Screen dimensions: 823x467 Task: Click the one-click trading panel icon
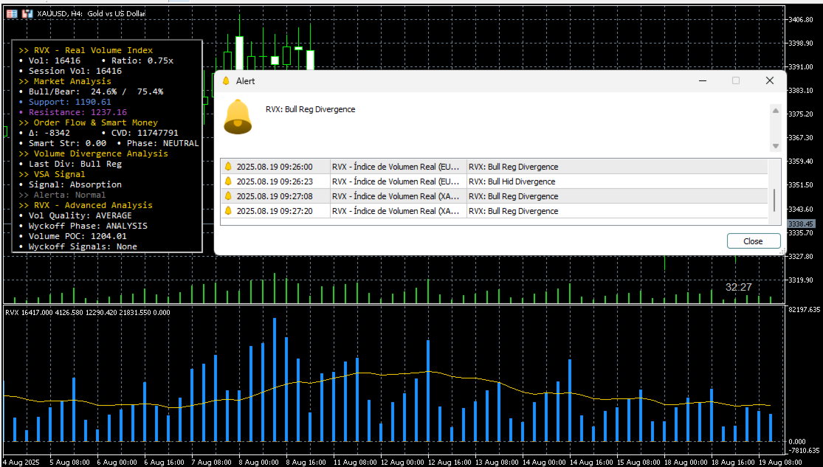[x=27, y=13]
